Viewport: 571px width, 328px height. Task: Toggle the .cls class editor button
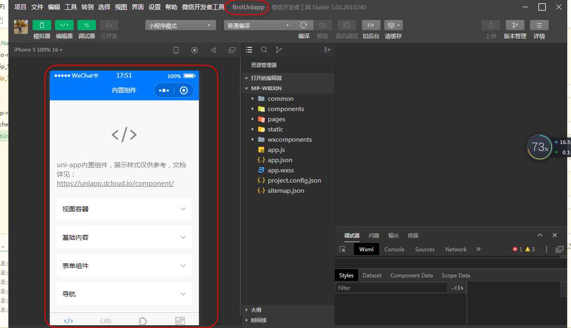pos(457,288)
